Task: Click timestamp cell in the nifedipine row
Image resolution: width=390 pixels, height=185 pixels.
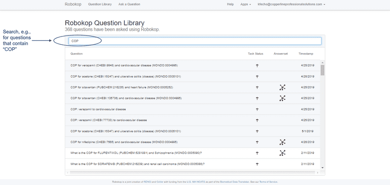Action: coord(308,142)
